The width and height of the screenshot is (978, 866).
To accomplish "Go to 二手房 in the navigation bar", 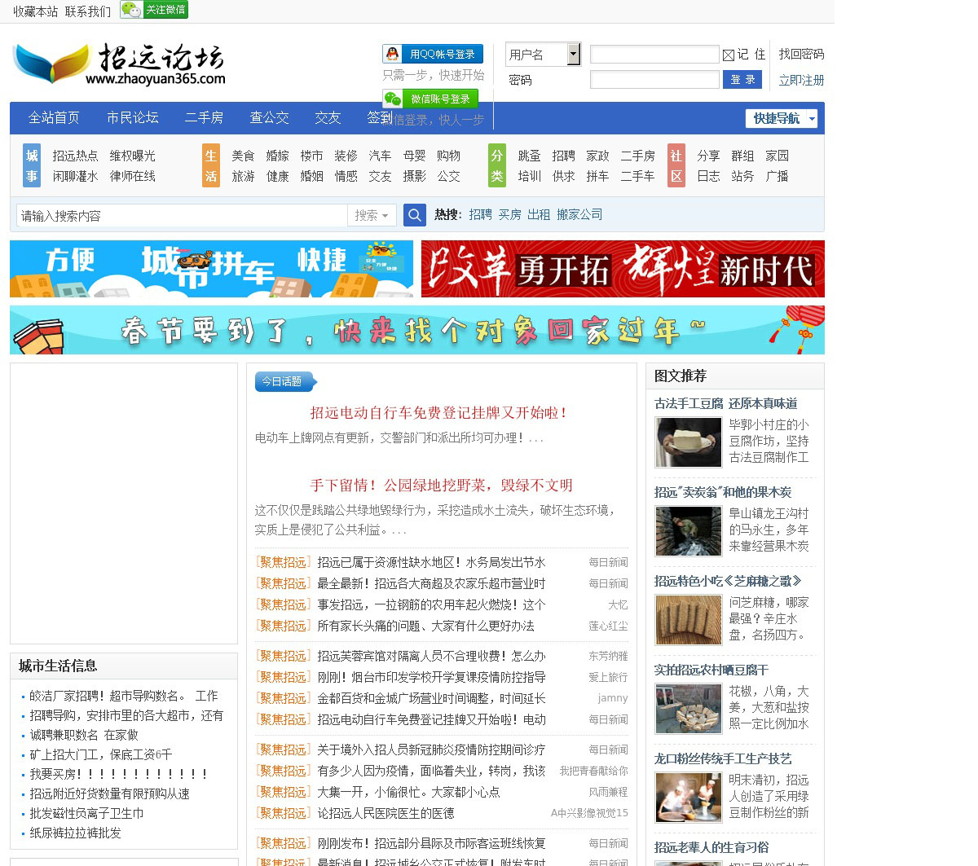I will coord(204,117).
